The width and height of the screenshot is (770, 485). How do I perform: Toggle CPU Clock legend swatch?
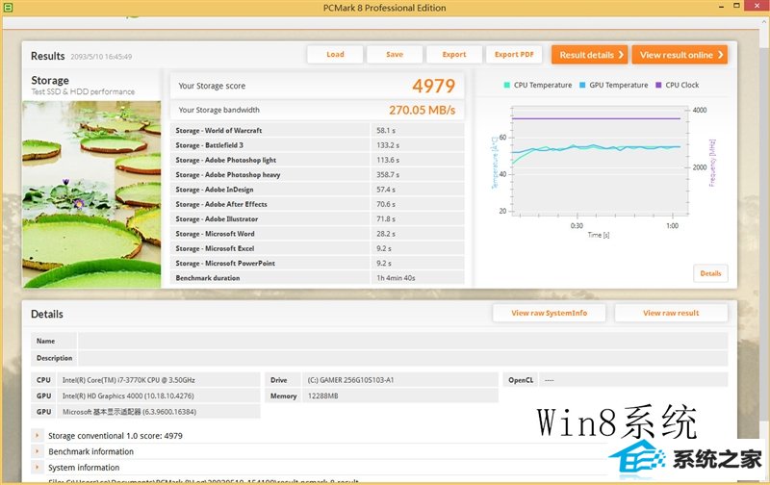tap(658, 85)
